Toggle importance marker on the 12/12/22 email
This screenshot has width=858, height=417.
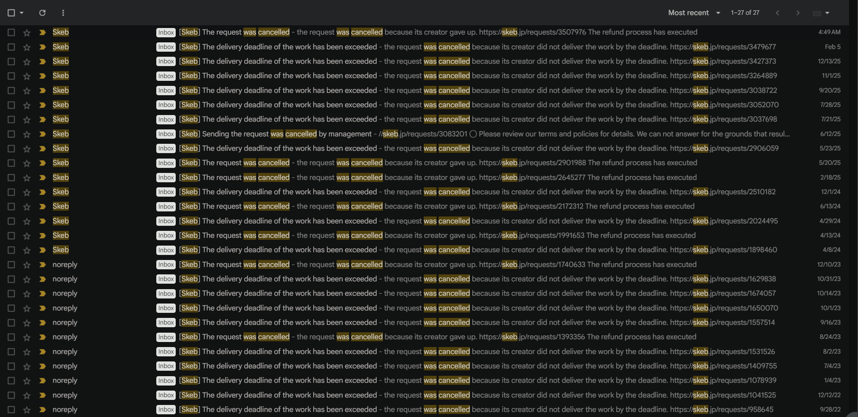coord(42,395)
